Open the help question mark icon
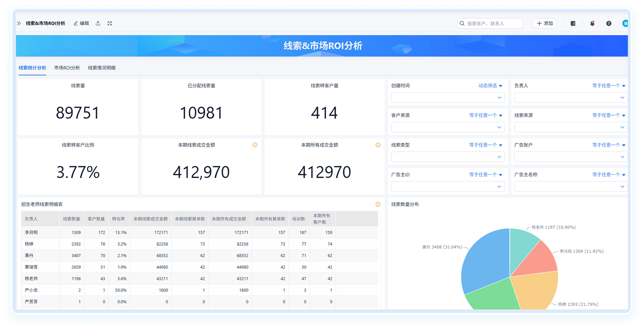Viewport: 643px width, 329px height. (609, 24)
